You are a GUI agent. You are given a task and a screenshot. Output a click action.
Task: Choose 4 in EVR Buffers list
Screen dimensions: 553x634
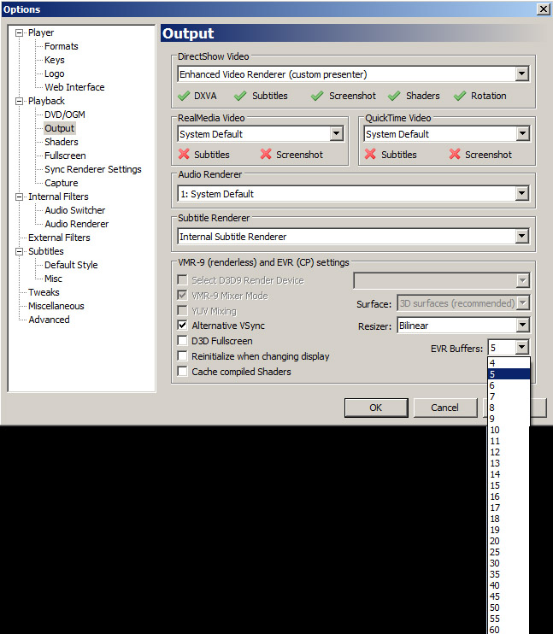(509, 363)
